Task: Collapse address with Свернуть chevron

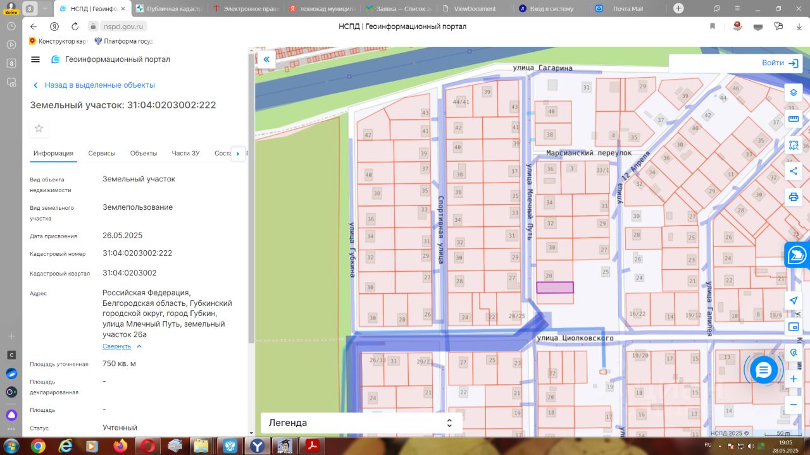Action: pos(139,346)
